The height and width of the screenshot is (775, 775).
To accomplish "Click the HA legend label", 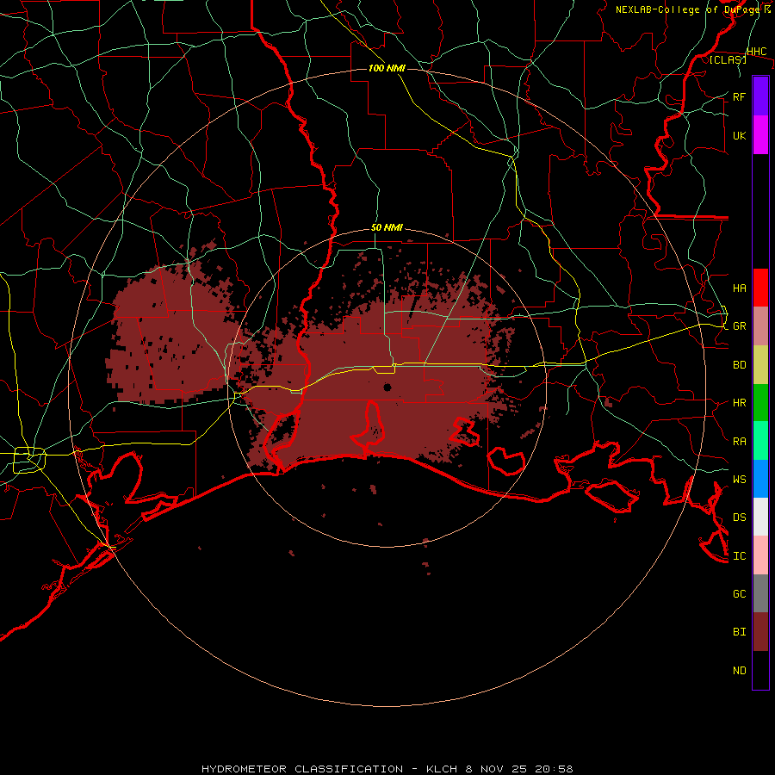I will click(x=739, y=288).
